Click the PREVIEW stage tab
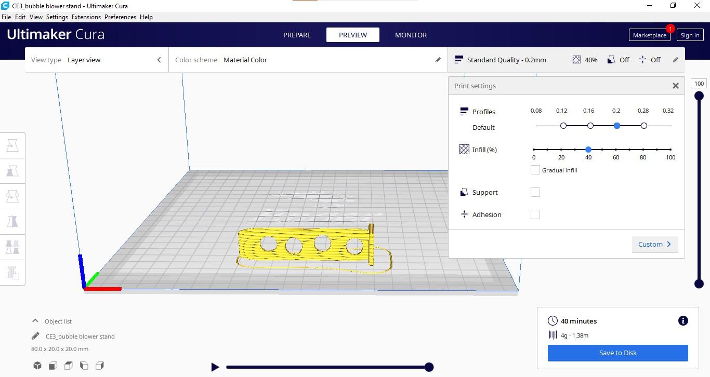The height and width of the screenshot is (377, 710). pos(353,35)
